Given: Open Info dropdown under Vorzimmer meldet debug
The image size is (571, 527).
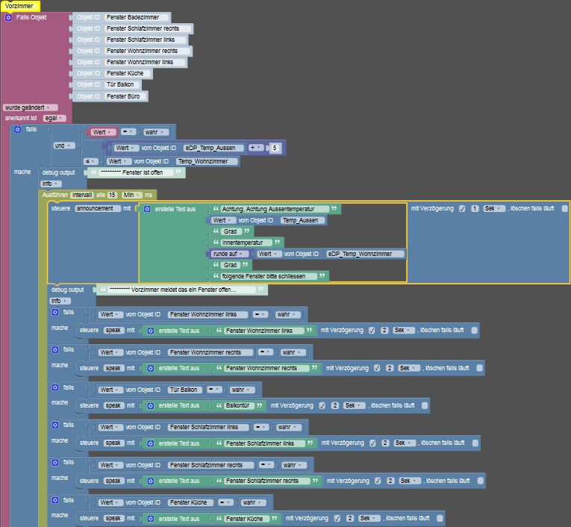Looking at the screenshot, I should point(60,301).
